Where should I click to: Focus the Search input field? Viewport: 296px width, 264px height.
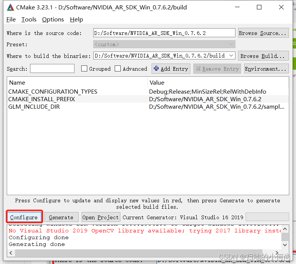click(x=52, y=68)
